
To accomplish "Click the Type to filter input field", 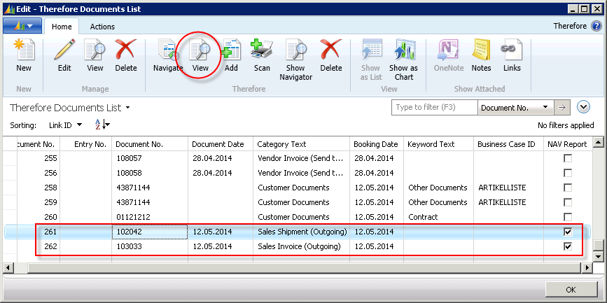I will pos(434,108).
